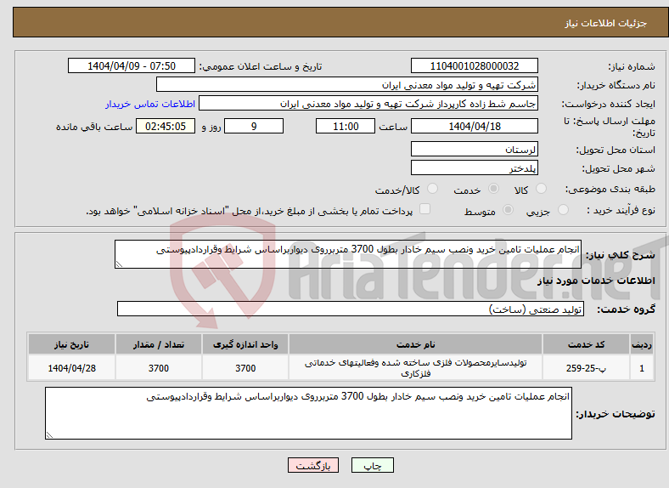Select the خدمت radio button

tap(493, 189)
